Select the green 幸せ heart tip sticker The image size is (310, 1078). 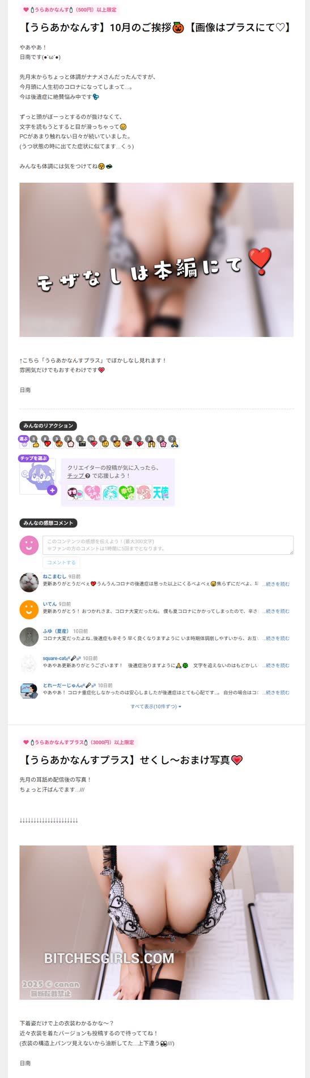[127, 492]
